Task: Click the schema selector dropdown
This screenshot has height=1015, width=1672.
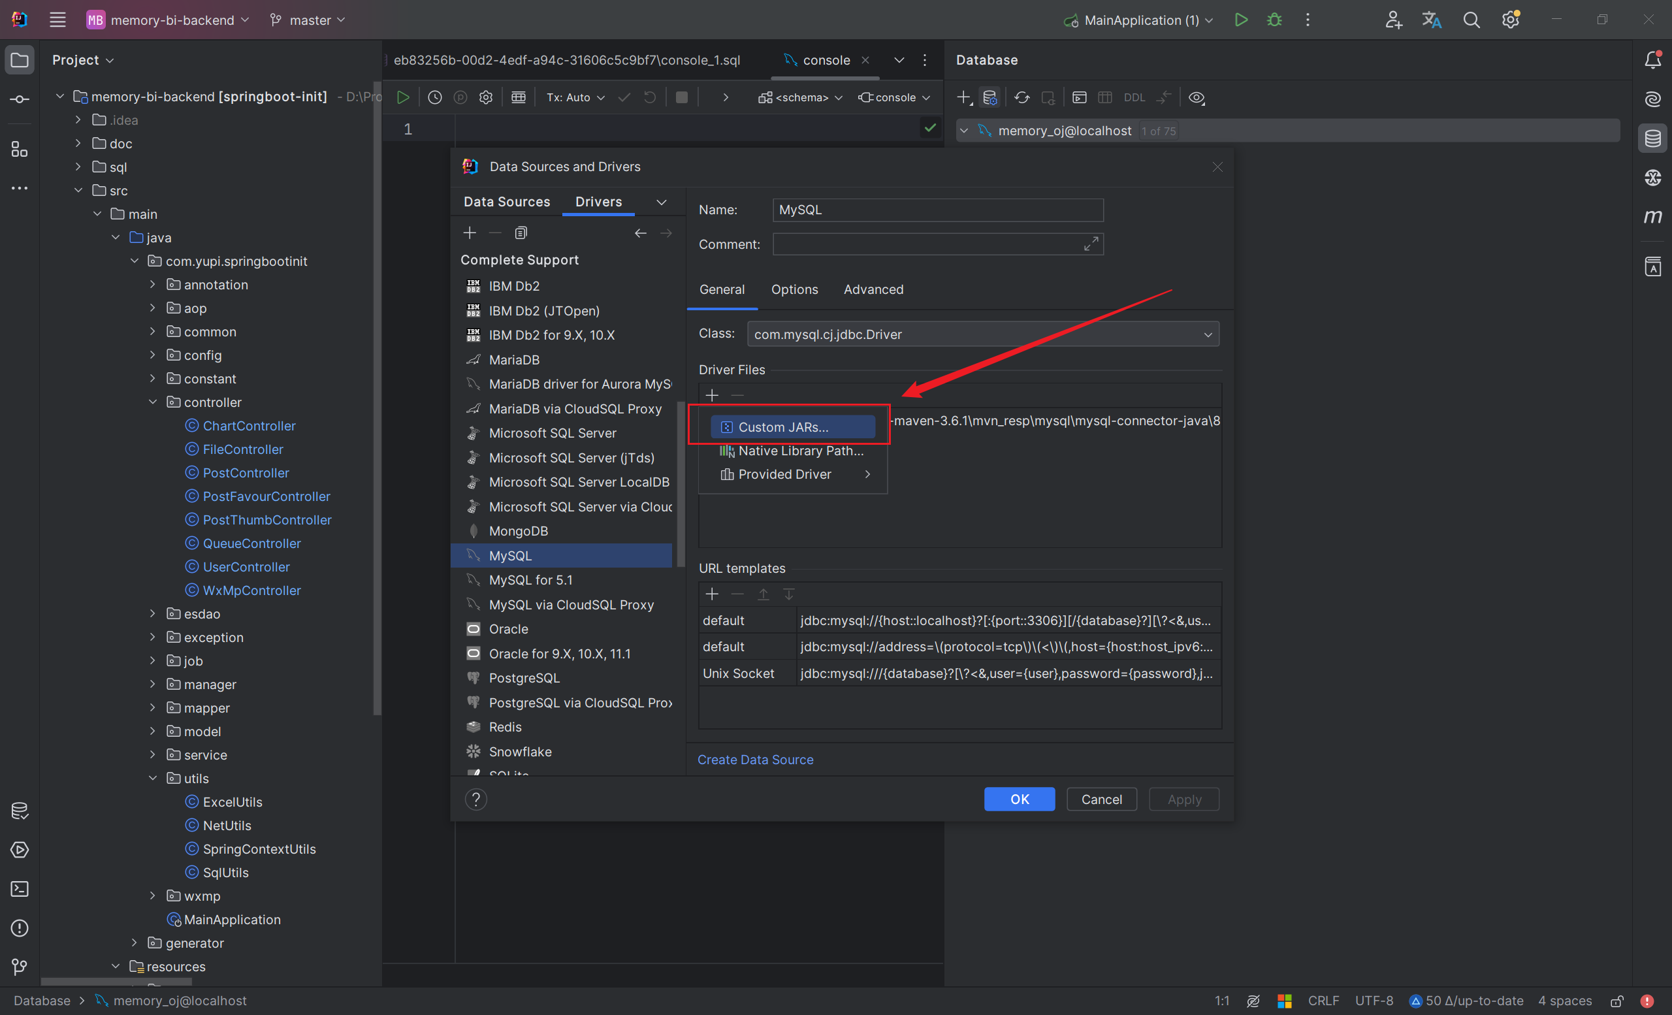Action: point(800,97)
